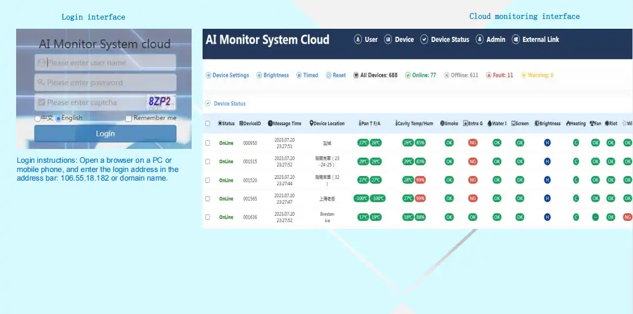Viewport: 633px width, 314px height.
Task: Show Online: 77 devices
Action: [x=408, y=75]
